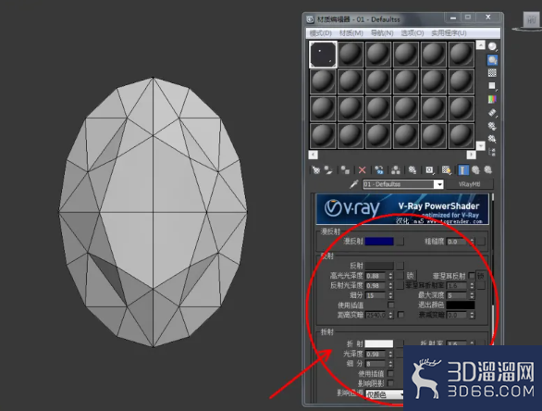Click the Get Material icon

point(316,170)
